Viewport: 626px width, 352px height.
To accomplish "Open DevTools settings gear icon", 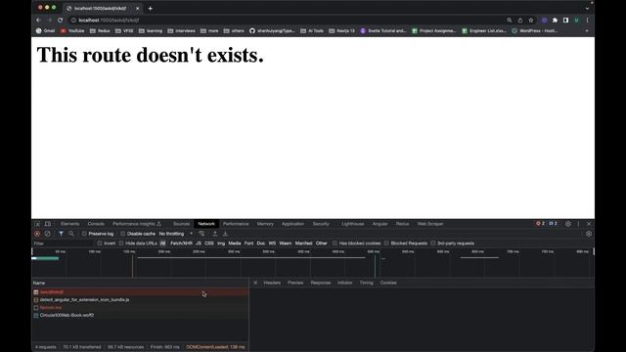I will (x=568, y=224).
